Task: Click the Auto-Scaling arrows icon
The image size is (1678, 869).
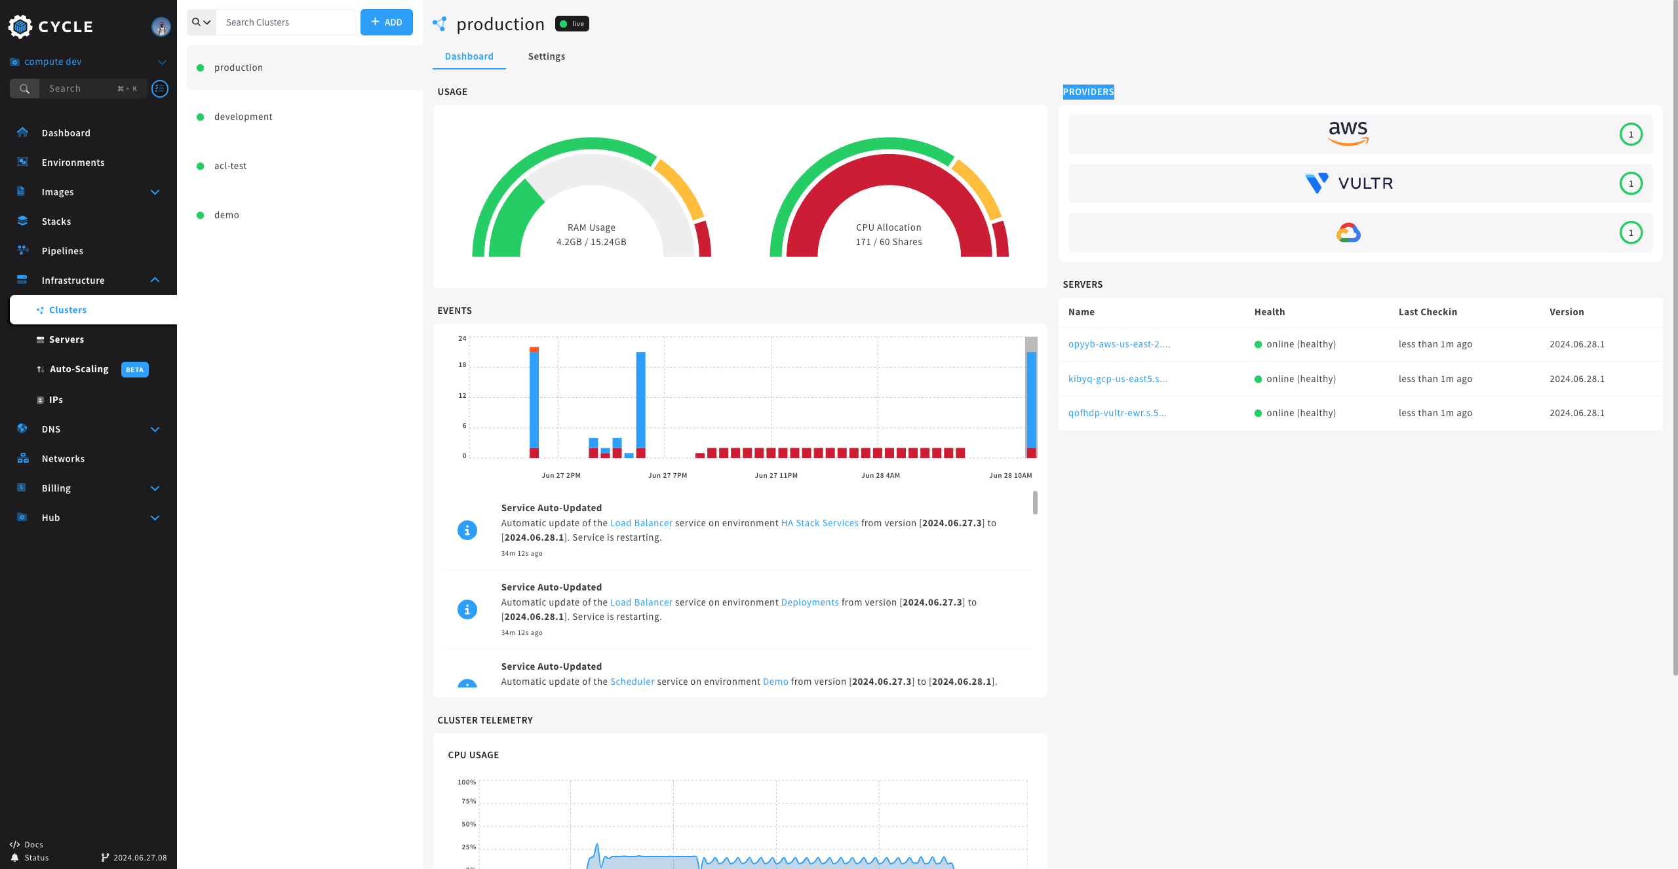Action: [x=41, y=369]
